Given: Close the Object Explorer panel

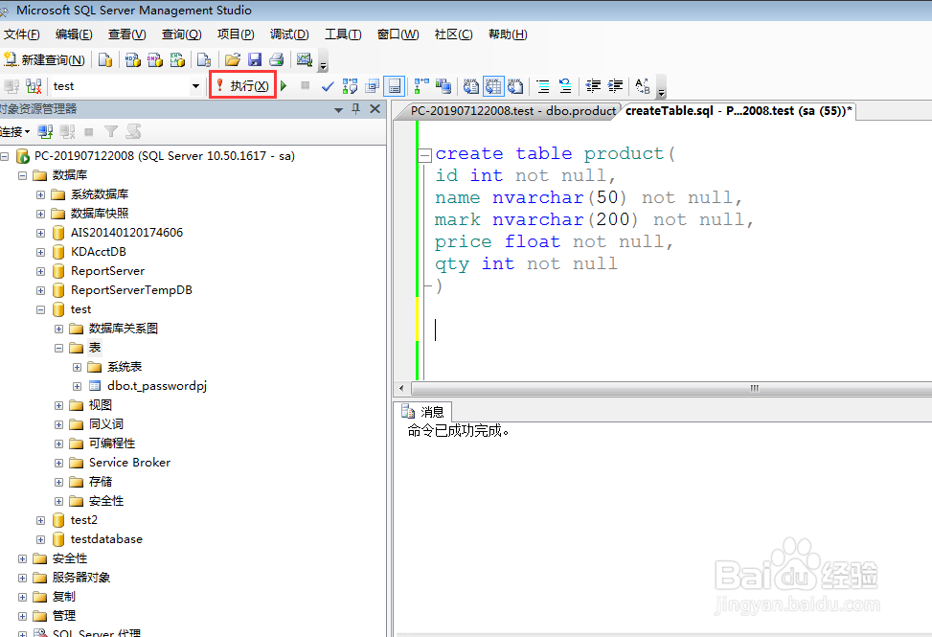Looking at the screenshot, I should [x=375, y=109].
